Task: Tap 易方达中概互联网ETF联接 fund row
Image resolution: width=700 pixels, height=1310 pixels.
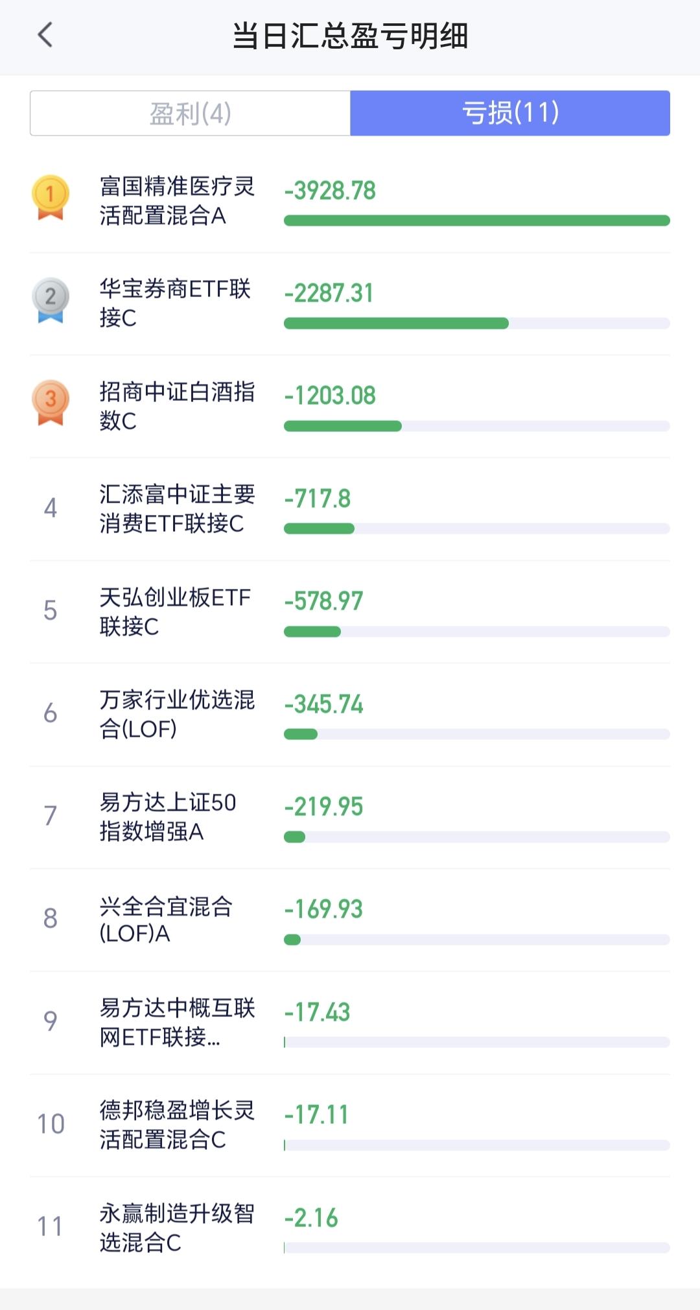Action: pos(176,1022)
